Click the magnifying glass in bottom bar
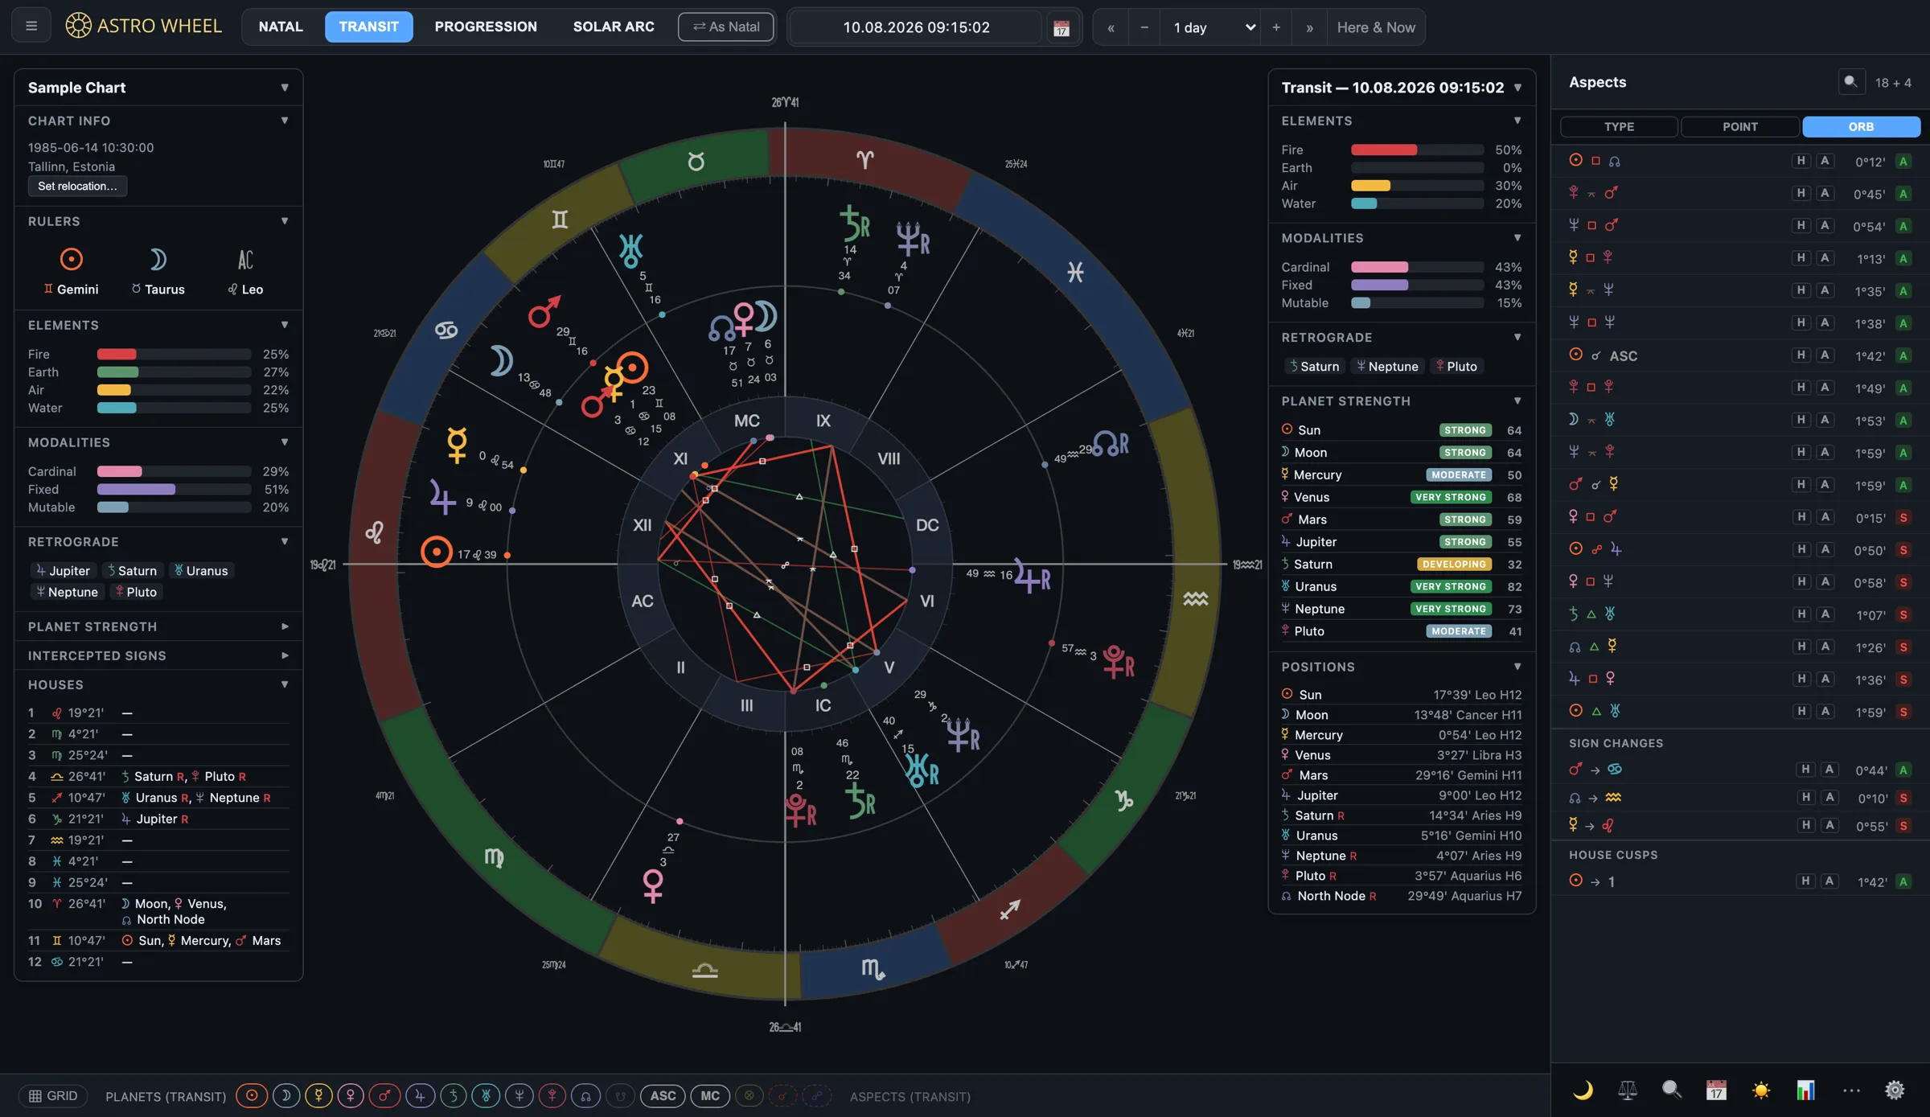The image size is (1930, 1117). (1672, 1090)
